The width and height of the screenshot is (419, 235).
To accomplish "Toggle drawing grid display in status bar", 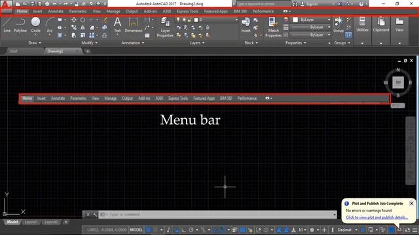I will click(149, 230).
